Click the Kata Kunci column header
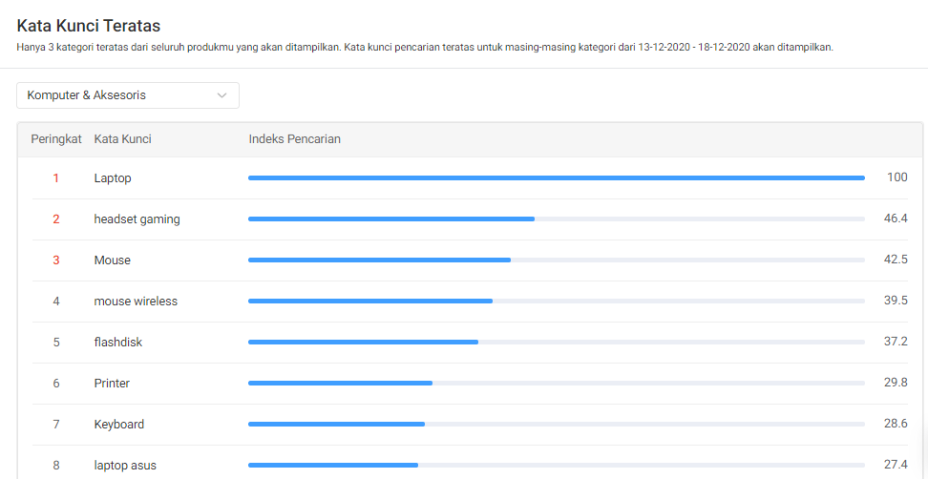This screenshot has width=928, height=479. pos(122,139)
